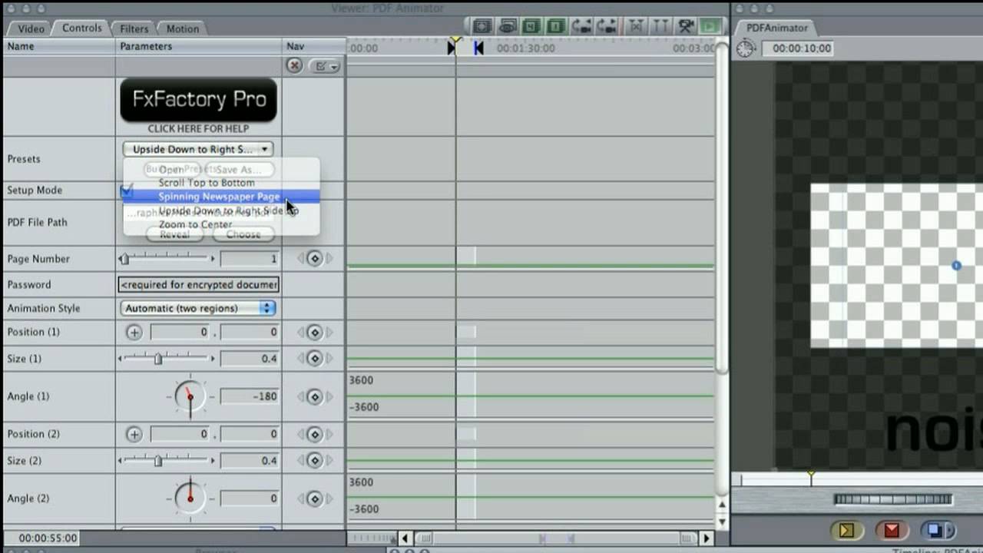Toggle keyframe for Position (1)

tap(315, 332)
